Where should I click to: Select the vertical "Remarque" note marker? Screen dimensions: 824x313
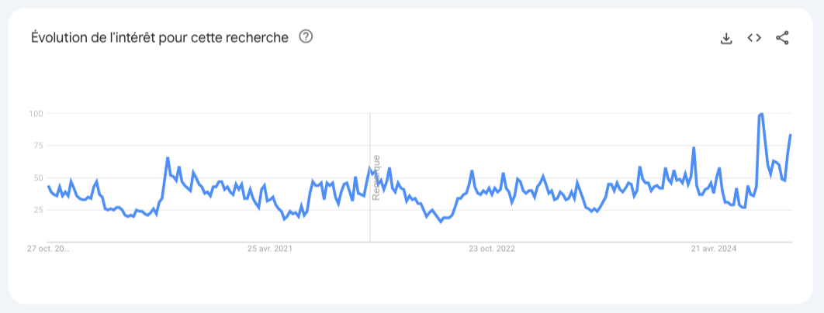(x=376, y=177)
